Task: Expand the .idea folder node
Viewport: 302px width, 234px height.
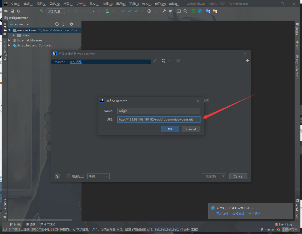Action: coord(14,35)
